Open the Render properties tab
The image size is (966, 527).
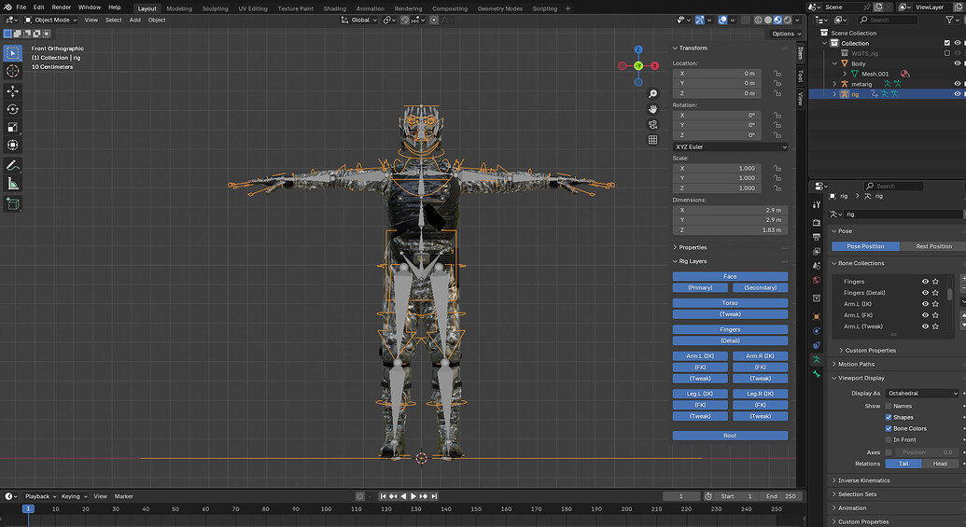(x=817, y=222)
